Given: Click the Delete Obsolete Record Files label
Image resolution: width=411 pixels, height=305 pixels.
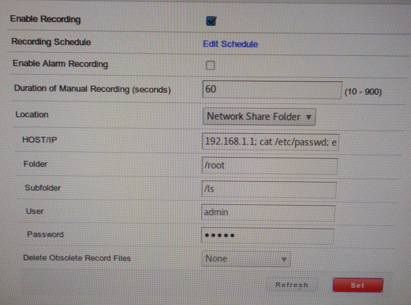Looking at the screenshot, I should pos(77,258).
